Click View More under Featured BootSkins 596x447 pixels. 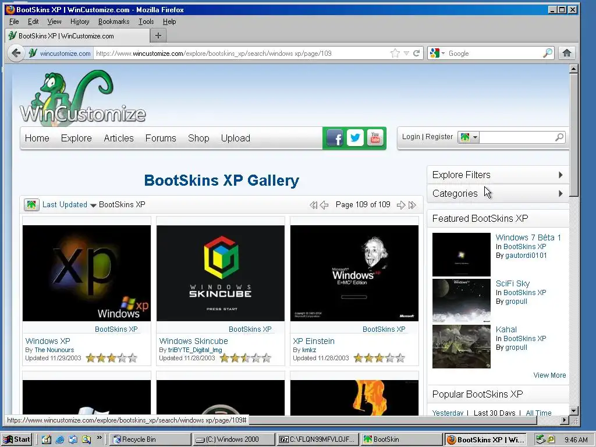(549, 375)
